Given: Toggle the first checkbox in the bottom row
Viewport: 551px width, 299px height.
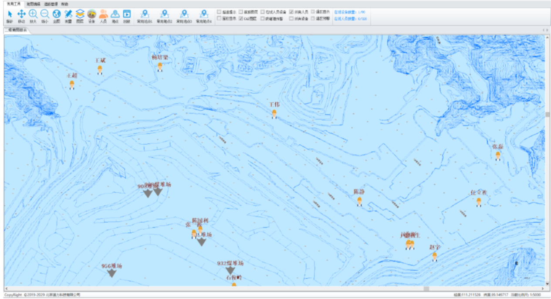Looking at the screenshot, I should tap(219, 18).
